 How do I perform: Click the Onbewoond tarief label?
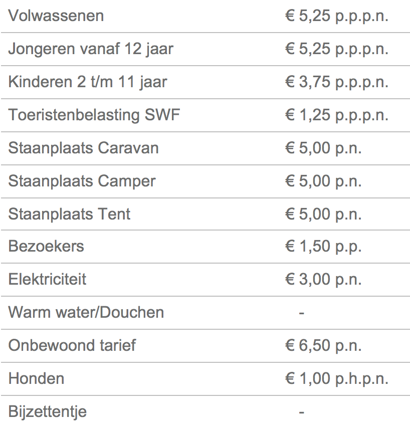(72, 345)
